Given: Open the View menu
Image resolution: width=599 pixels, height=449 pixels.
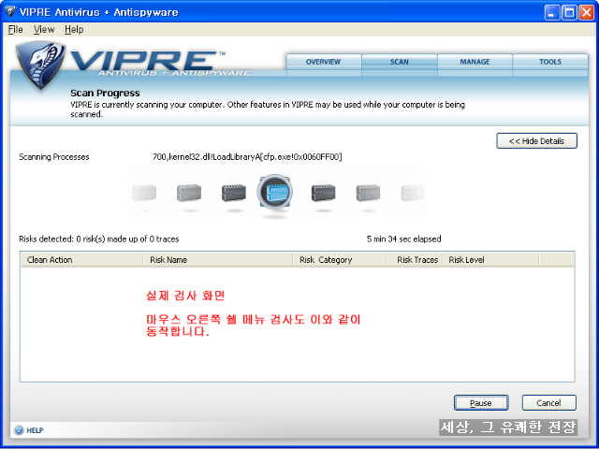Looking at the screenshot, I should pyautogui.click(x=44, y=29).
